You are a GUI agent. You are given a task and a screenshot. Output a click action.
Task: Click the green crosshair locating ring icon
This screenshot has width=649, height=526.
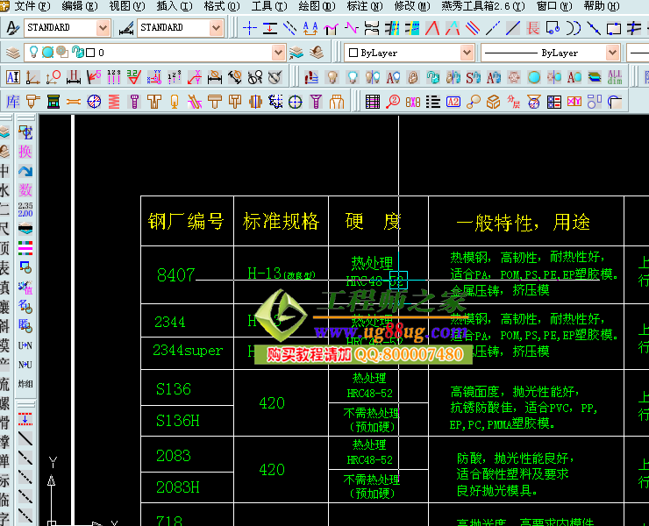click(295, 102)
